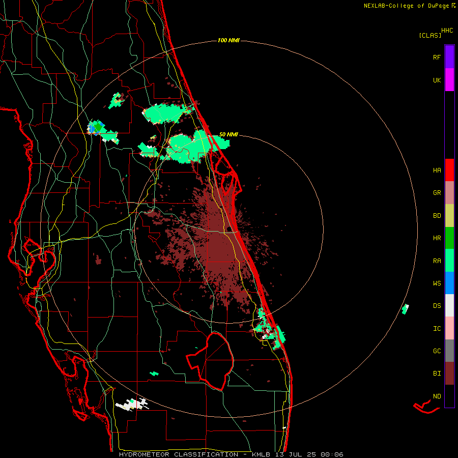Click the HYDROMETEOR CLASSIFICATION caption text

[x=179, y=454]
